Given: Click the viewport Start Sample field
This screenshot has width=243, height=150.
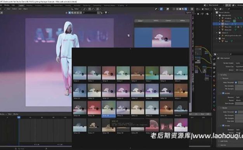Looking at the screenshot, I should point(239,103).
